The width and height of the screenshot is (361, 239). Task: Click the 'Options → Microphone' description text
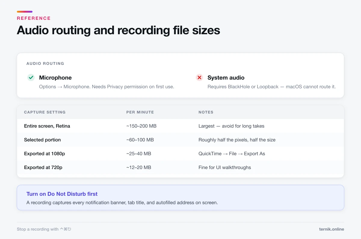(106, 86)
